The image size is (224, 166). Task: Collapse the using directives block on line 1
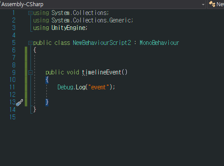tap(30, 13)
